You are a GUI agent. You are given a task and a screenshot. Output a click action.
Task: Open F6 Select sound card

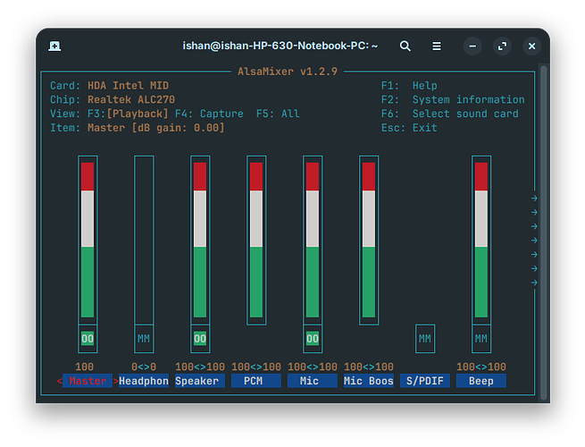click(x=449, y=114)
